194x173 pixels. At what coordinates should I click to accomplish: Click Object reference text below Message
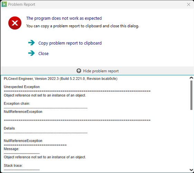(45, 157)
